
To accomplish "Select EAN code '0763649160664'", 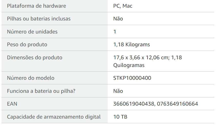I will [177, 104].
